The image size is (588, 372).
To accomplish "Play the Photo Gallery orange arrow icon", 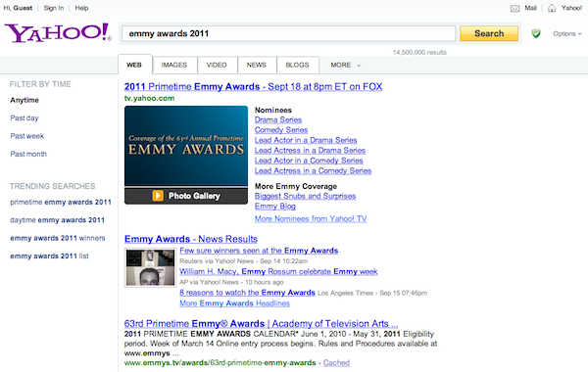I will 158,196.
